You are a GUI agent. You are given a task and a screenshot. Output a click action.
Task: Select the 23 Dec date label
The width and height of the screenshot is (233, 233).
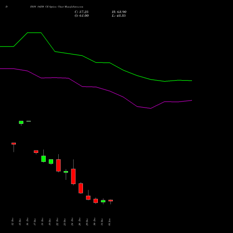pos(65,222)
